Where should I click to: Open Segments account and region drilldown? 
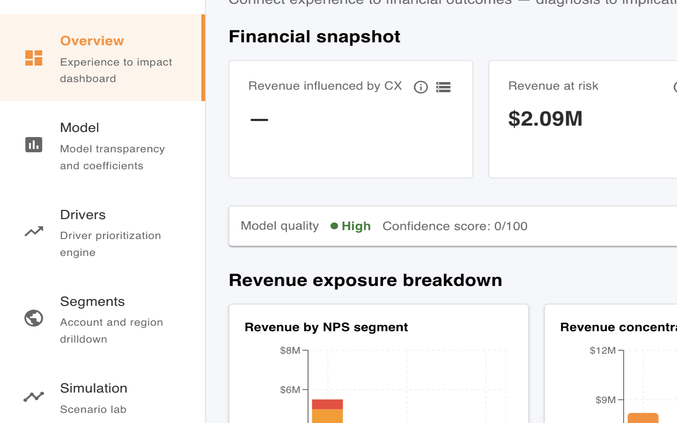[x=102, y=318]
